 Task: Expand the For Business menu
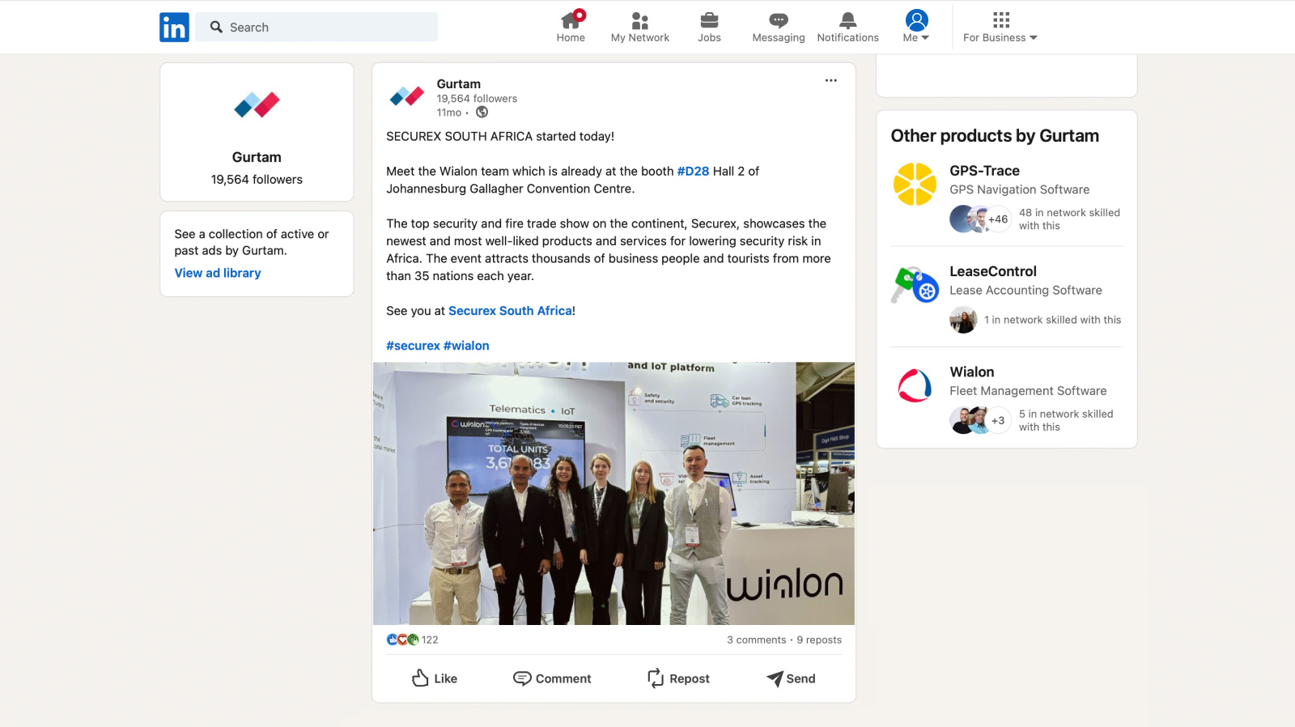coord(1000,27)
